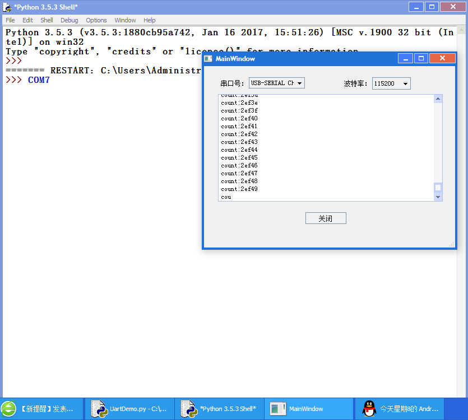Open the Shell menu
Image resolution: width=468 pixels, height=420 pixels.
point(47,20)
